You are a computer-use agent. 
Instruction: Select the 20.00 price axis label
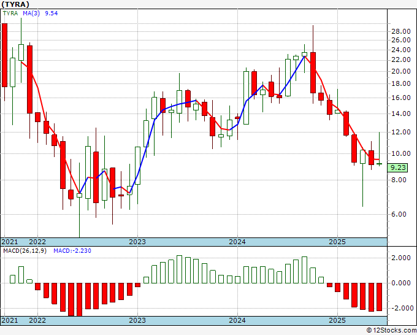[x=401, y=71]
